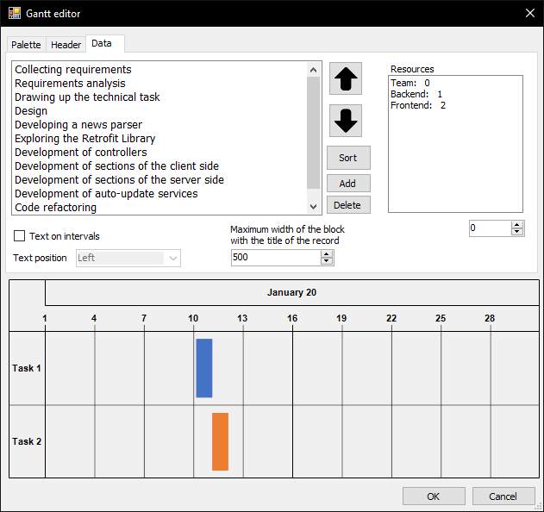Click the Gantt editor title bar icon
The image size is (544, 512).
click(14, 13)
